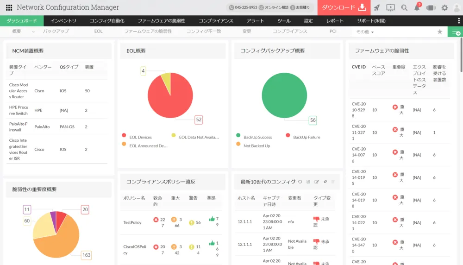
Task: Open CVE-2014-0076 entry
Action: [x=359, y=155]
